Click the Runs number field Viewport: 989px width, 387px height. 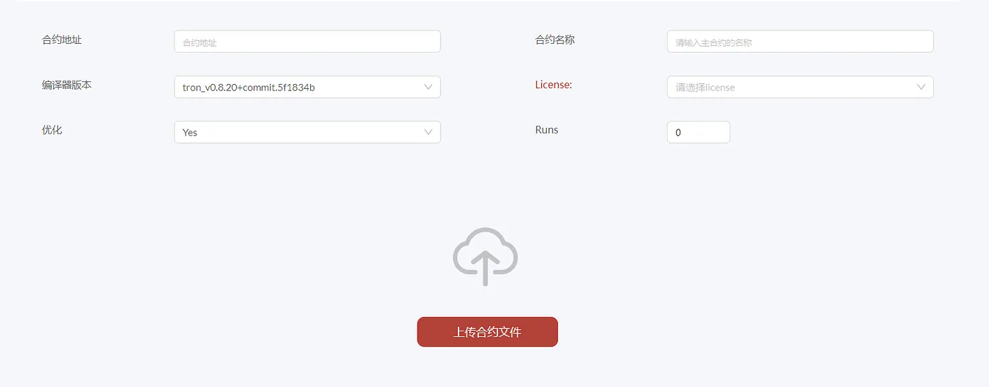coord(698,132)
